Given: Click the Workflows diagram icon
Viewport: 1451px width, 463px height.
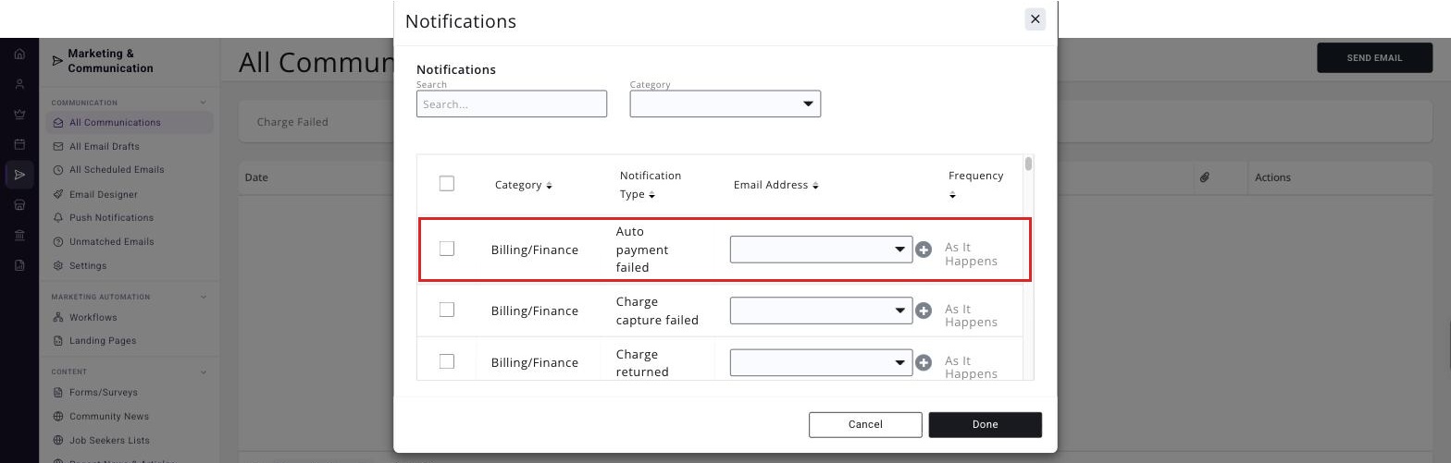Looking at the screenshot, I should coord(58,317).
